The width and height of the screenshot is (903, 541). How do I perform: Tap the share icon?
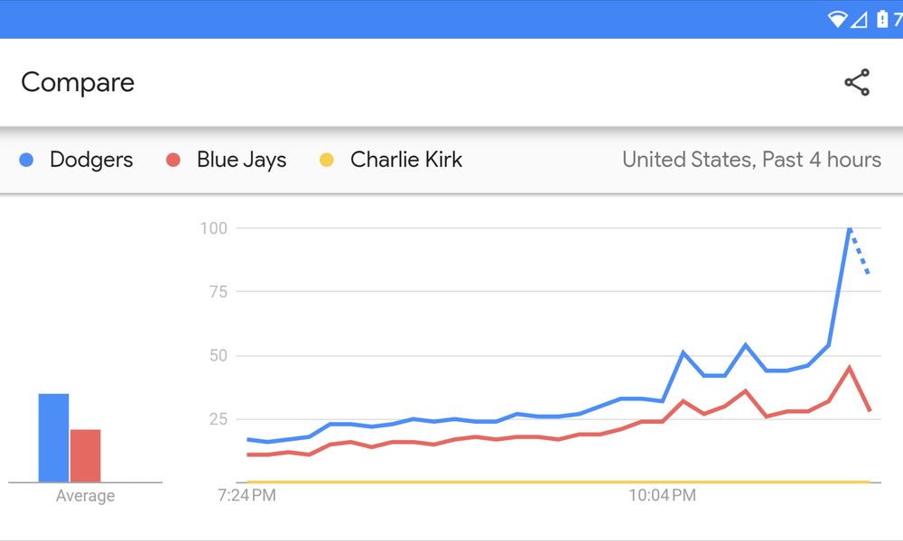[x=856, y=82]
